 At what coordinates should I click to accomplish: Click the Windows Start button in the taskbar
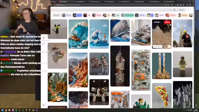tap(2, 110)
